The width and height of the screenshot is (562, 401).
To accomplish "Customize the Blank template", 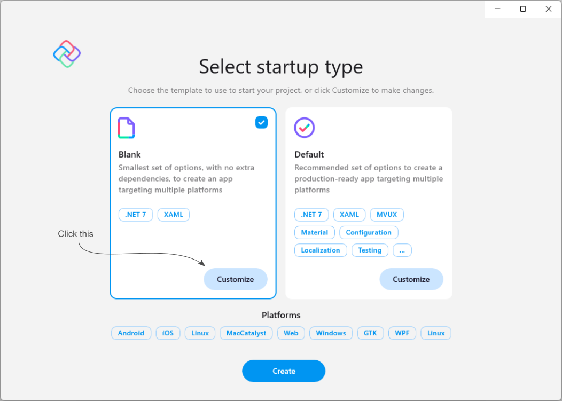I will point(235,279).
